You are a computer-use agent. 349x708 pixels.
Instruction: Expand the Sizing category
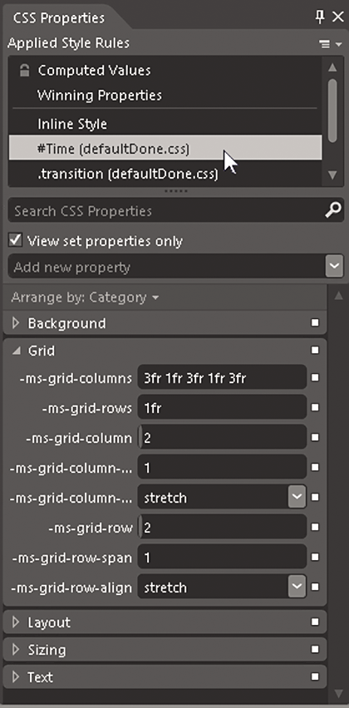click(17, 650)
